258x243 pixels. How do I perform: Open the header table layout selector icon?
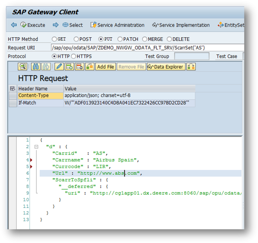click(x=13, y=89)
